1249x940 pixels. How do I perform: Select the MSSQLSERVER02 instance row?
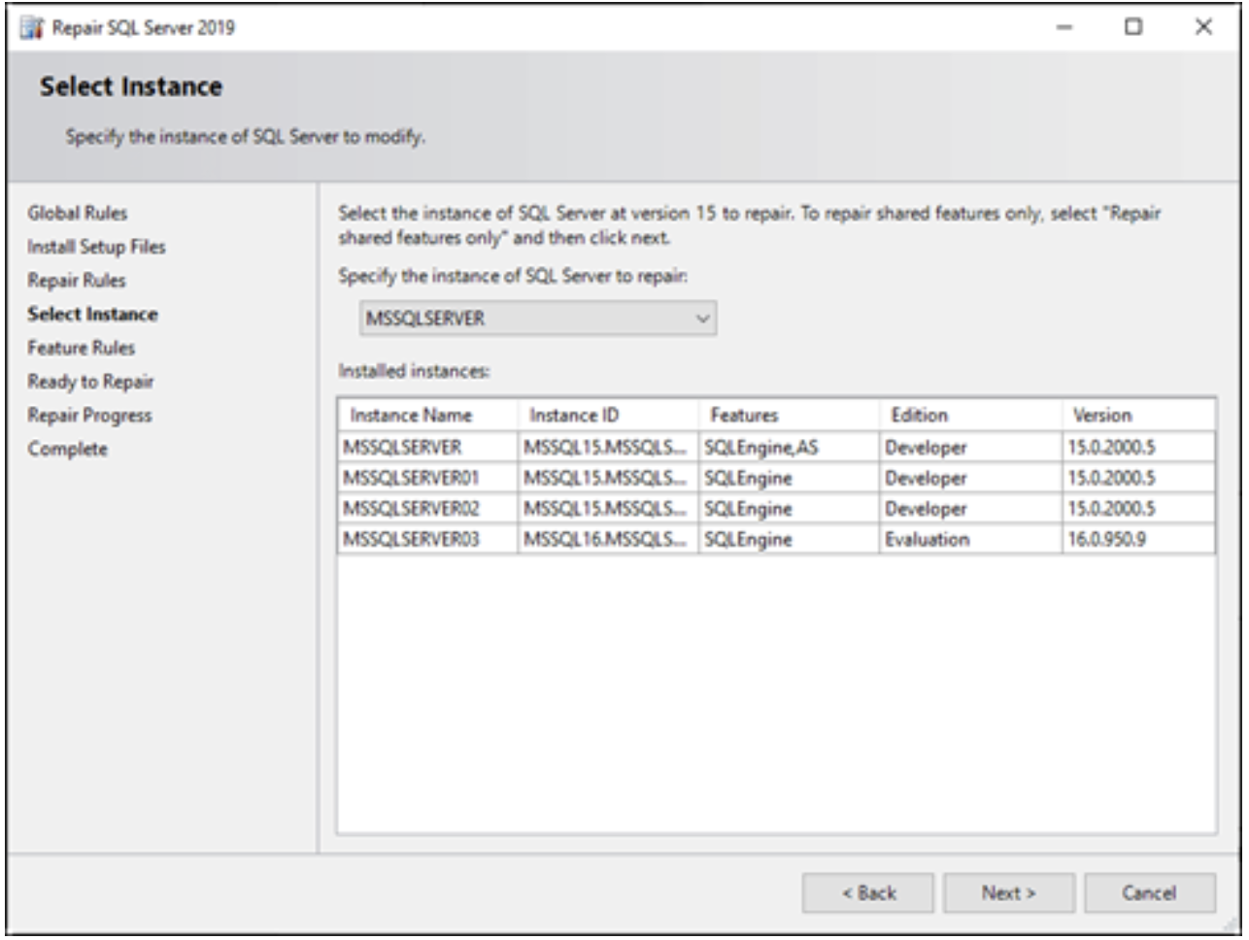776,509
